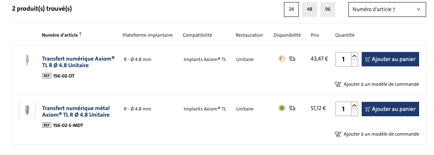Add Transfert numérique métal to cart

[390, 109]
